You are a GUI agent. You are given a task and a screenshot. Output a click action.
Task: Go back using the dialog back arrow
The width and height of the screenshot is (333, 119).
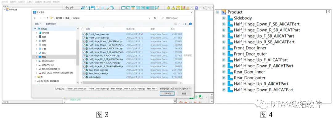click(35, 18)
